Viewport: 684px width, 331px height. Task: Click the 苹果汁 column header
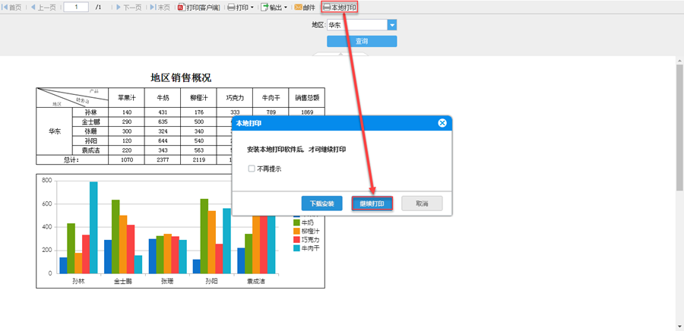click(x=126, y=98)
